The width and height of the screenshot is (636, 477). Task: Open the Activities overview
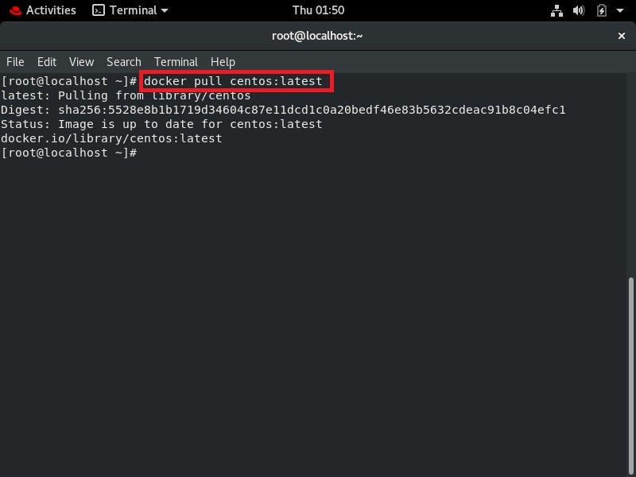click(51, 10)
